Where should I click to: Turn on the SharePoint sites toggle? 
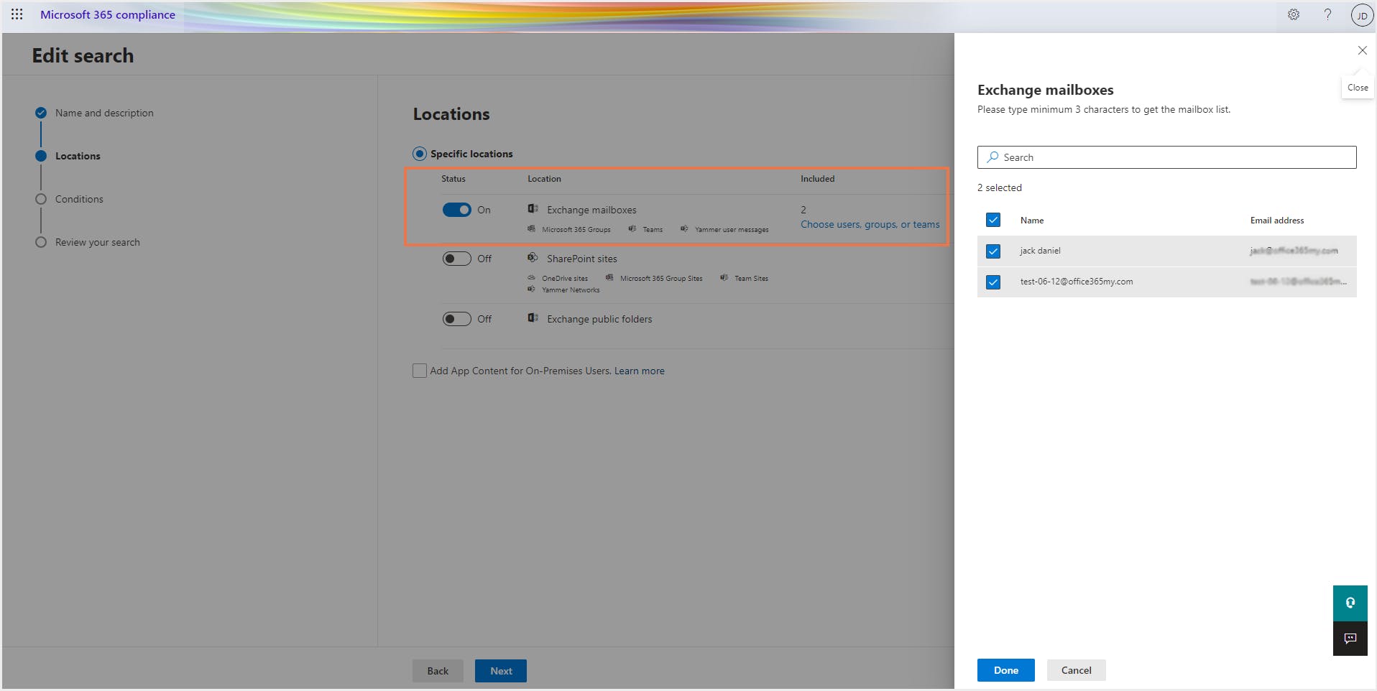pyautogui.click(x=457, y=259)
